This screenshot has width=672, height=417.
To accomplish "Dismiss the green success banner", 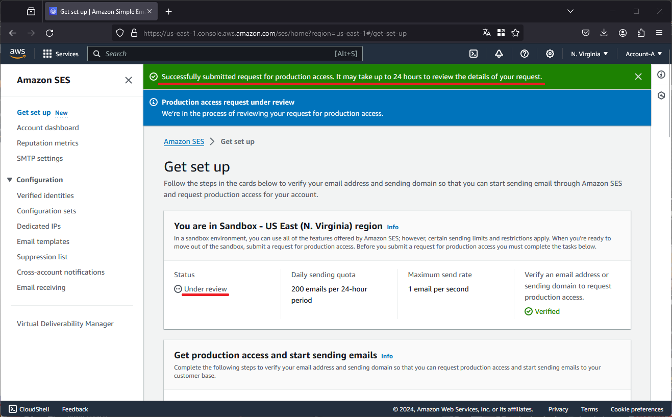I will (638, 77).
